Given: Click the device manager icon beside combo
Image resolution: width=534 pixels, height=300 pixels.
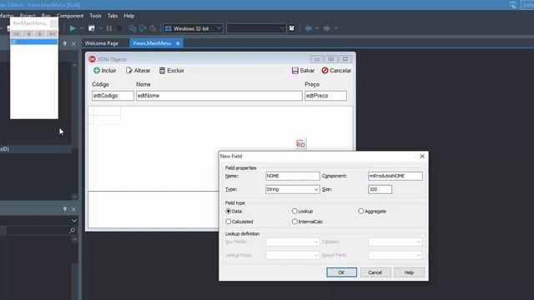Looking at the screenshot, I should 291,28.
